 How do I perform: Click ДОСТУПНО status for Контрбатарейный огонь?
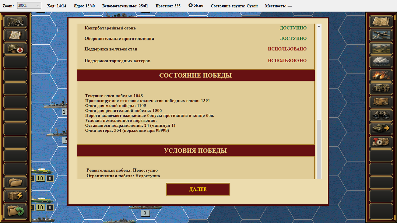point(293,28)
